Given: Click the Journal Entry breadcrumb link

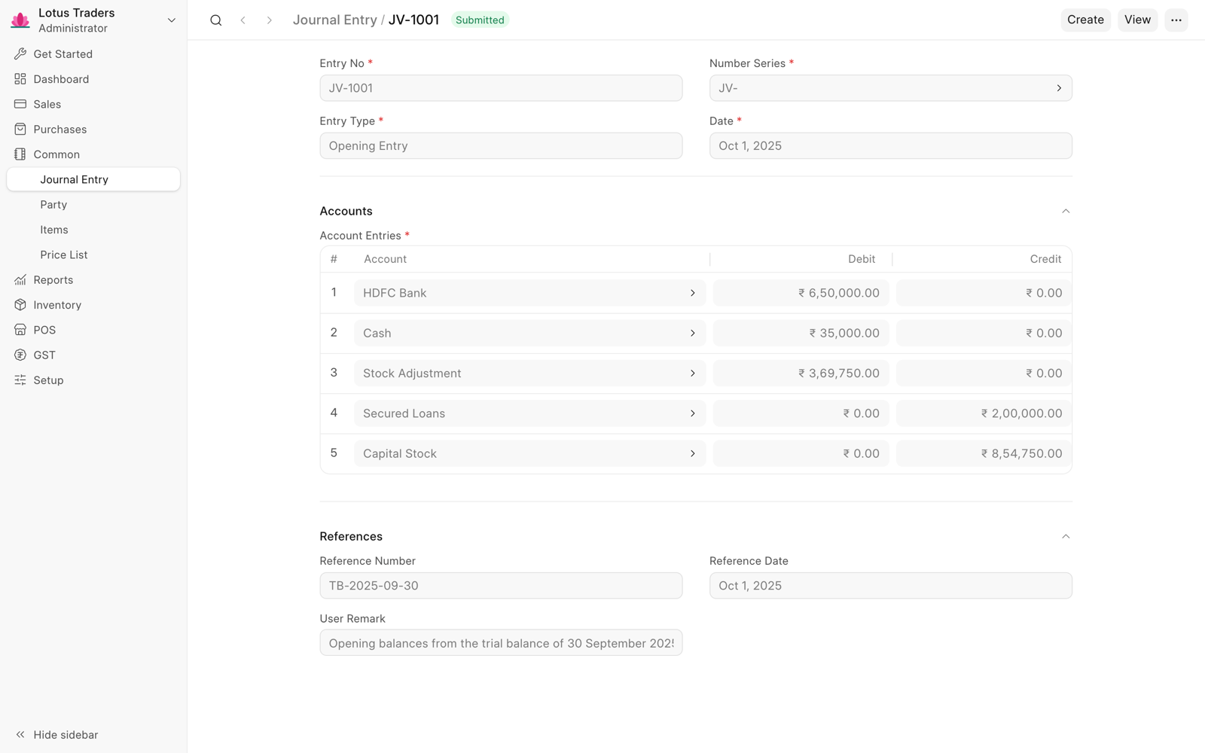Looking at the screenshot, I should tap(334, 20).
